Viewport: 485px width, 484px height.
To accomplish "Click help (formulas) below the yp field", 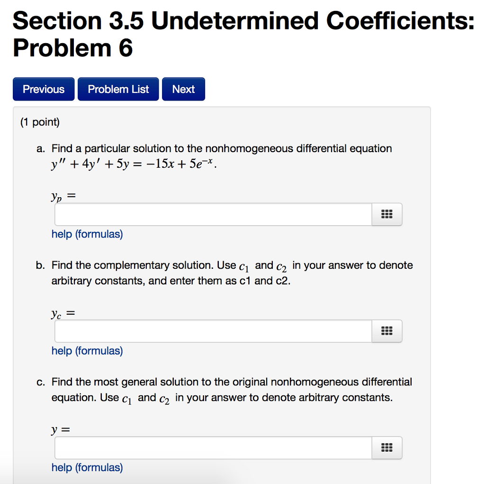I will pyautogui.click(x=87, y=234).
